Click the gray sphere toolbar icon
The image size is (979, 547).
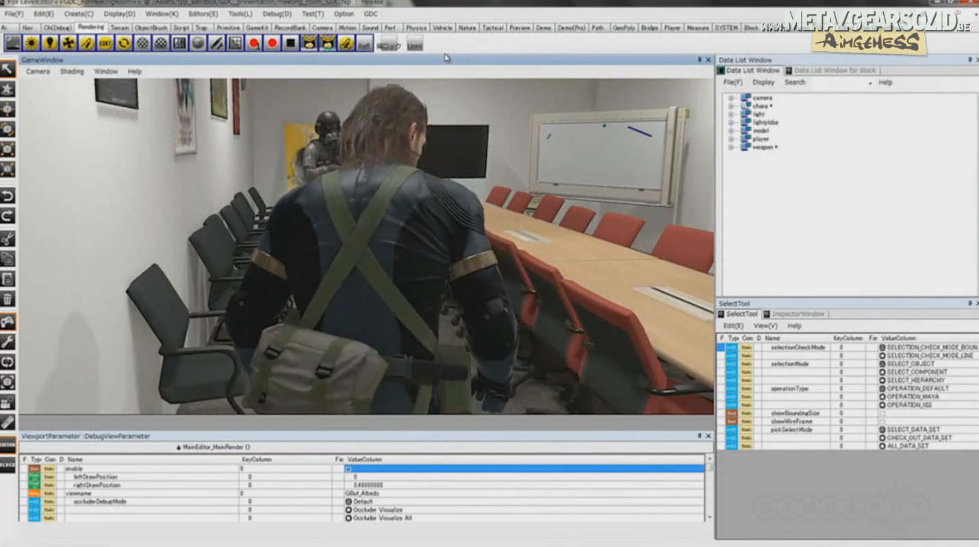click(x=198, y=43)
